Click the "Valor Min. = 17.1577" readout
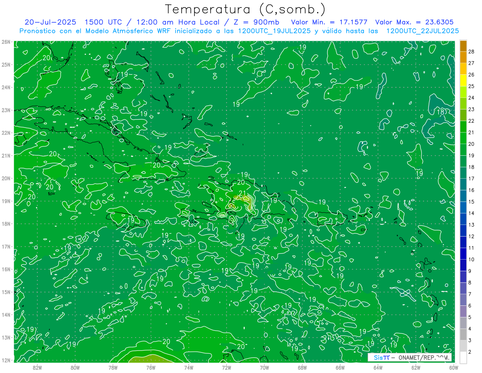This screenshot has height=373, width=482. pyautogui.click(x=329, y=22)
